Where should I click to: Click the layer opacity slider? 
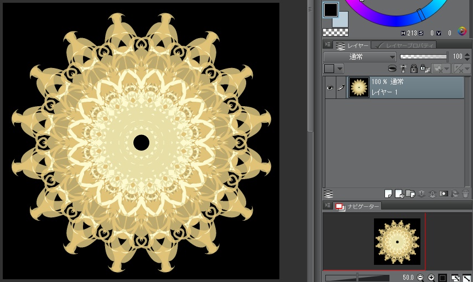423,56
